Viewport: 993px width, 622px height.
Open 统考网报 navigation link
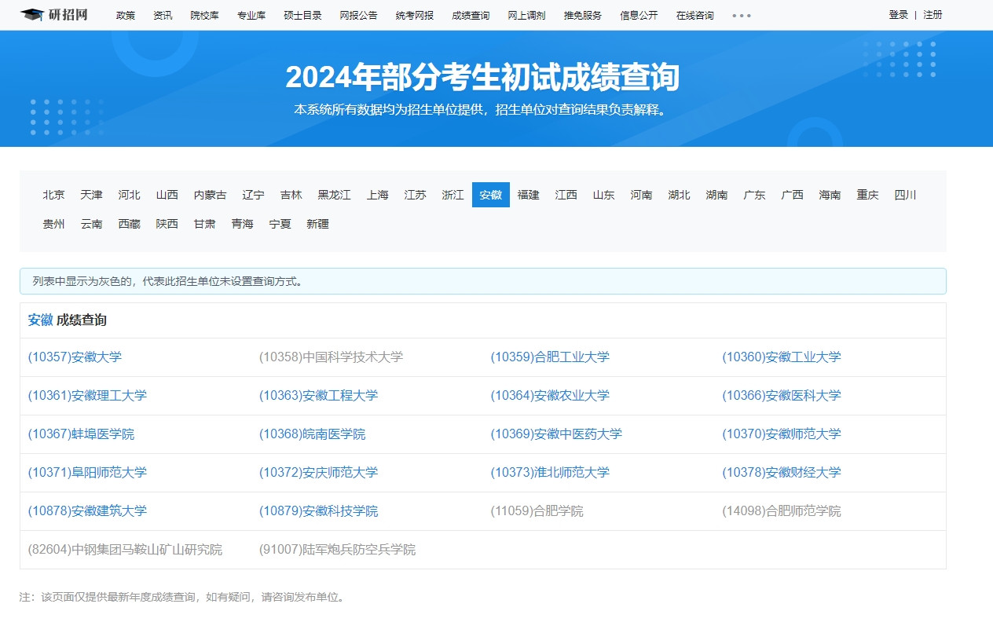[415, 15]
